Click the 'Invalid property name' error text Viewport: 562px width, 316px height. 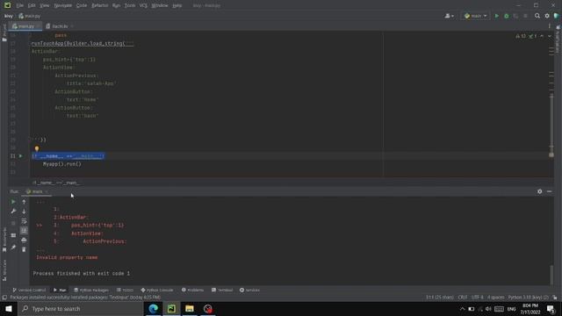pos(67,257)
